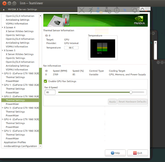This screenshot has height=162, width=165.
Task: Click the TeamViewer blocked-user icon
Action: tap(108, 10)
